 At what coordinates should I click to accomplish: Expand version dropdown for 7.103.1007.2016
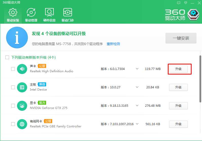click(137, 124)
